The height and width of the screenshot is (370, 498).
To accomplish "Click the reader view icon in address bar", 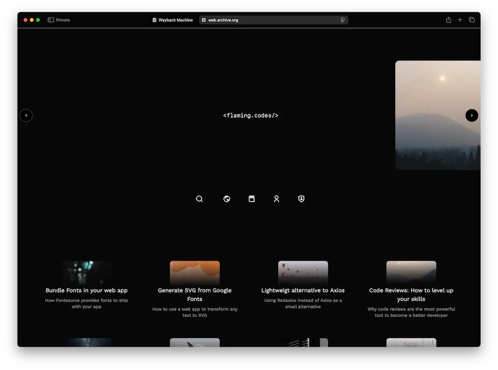I will tap(343, 20).
